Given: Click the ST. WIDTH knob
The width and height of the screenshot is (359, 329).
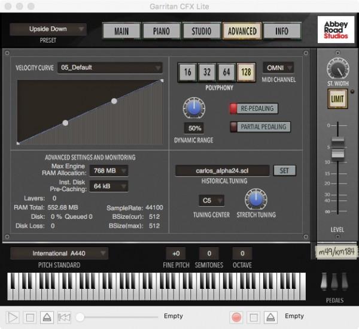Looking at the screenshot, I should (337, 68).
